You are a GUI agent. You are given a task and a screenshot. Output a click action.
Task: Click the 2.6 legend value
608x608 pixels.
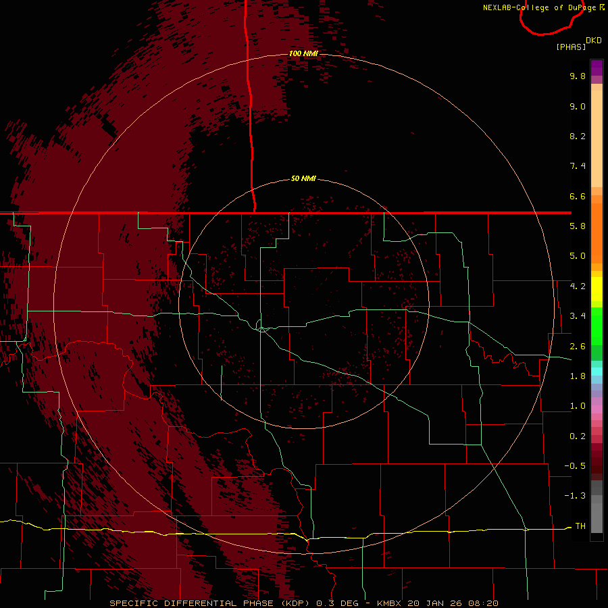tap(578, 347)
